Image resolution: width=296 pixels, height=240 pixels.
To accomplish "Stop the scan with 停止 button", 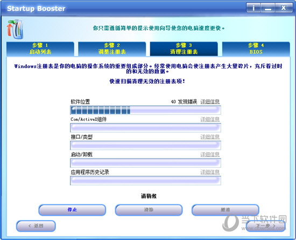I will click(72, 210).
